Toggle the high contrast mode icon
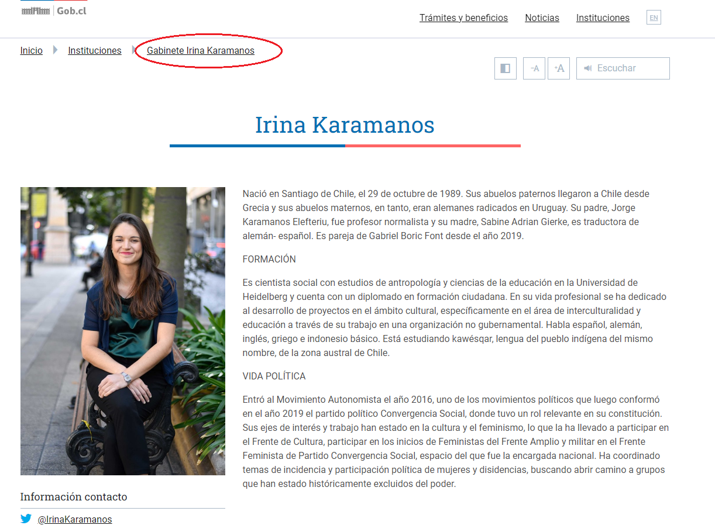 click(506, 68)
